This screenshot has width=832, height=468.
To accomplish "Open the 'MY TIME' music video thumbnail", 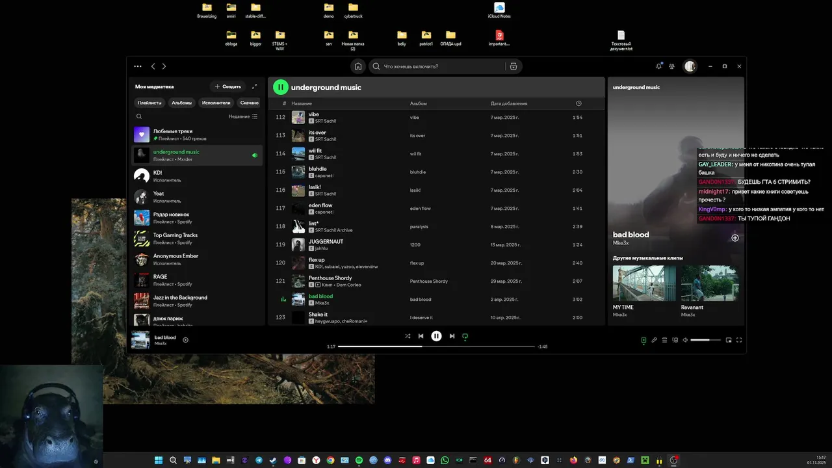I will [644, 283].
